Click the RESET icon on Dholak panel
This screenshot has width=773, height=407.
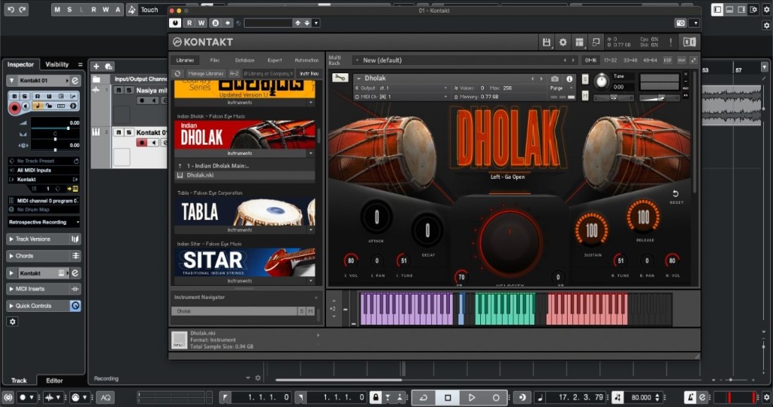click(676, 194)
